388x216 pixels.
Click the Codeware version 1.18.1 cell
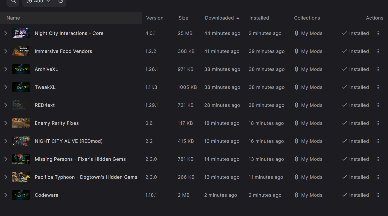point(151,195)
